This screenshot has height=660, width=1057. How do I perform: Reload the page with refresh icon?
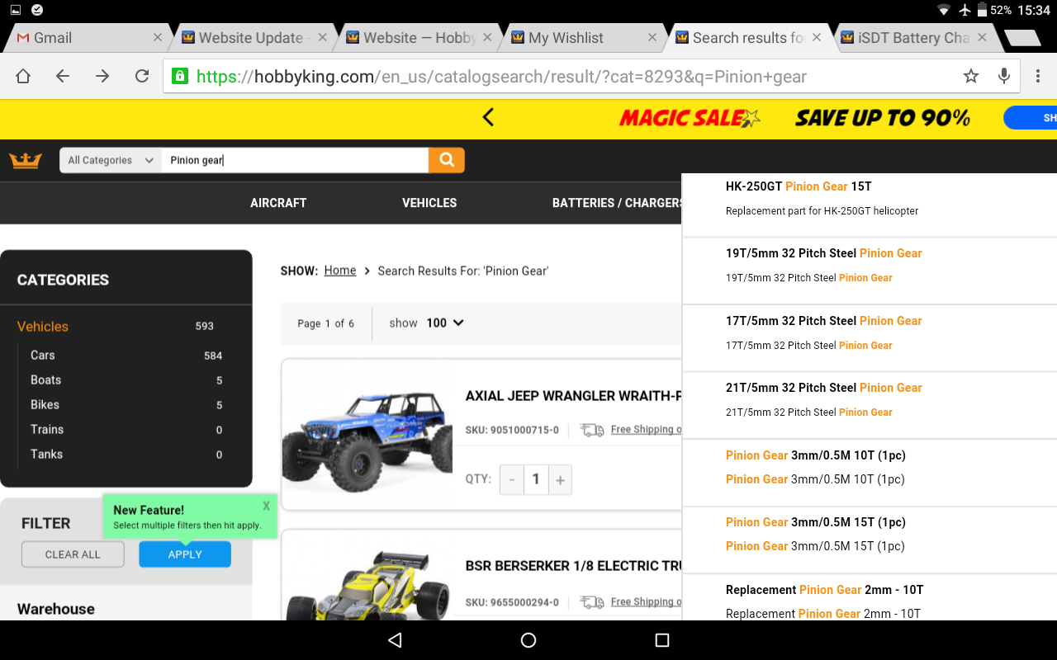(142, 77)
